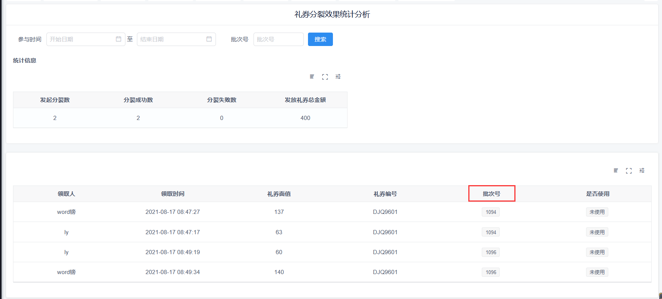Select timestamp 2021-08-17 08:47:27

[x=173, y=212]
